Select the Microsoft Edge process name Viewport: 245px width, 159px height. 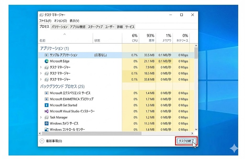pos(60,61)
